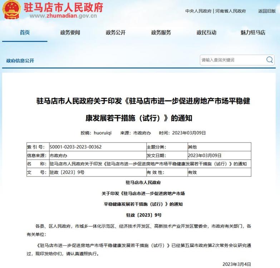
Task: Click the 驻马店市人民政府 site title
Action: click(63, 7)
